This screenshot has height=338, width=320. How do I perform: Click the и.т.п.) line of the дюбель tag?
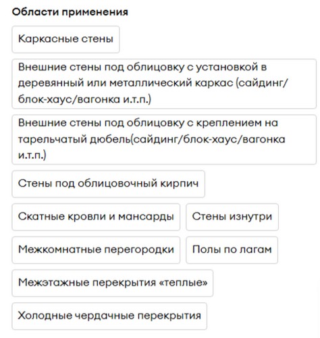click(32, 155)
